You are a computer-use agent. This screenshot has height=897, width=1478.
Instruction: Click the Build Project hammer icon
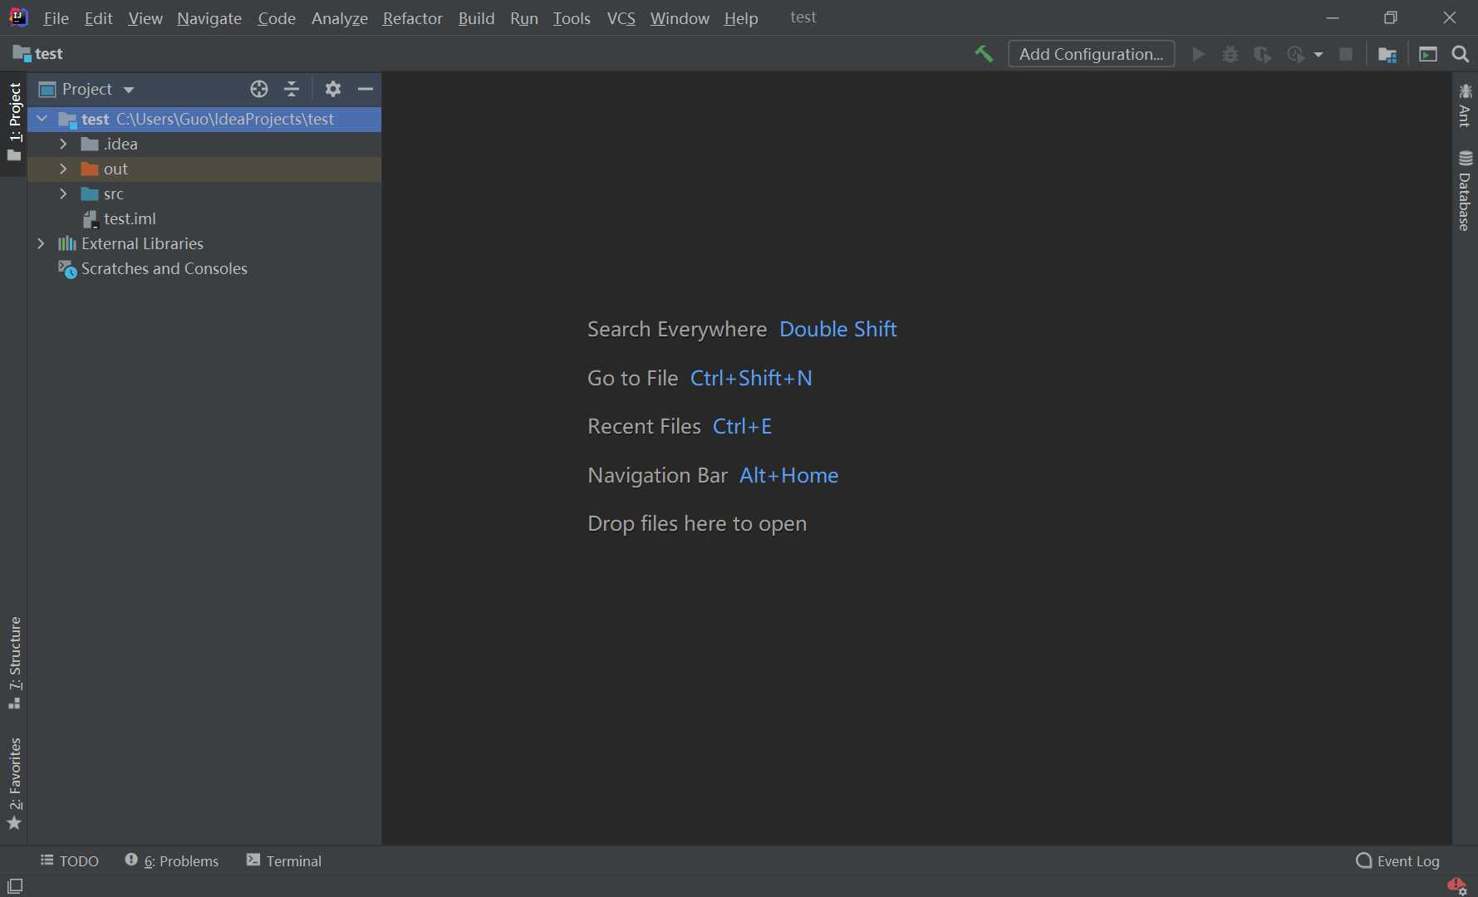pyautogui.click(x=984, y=54)
